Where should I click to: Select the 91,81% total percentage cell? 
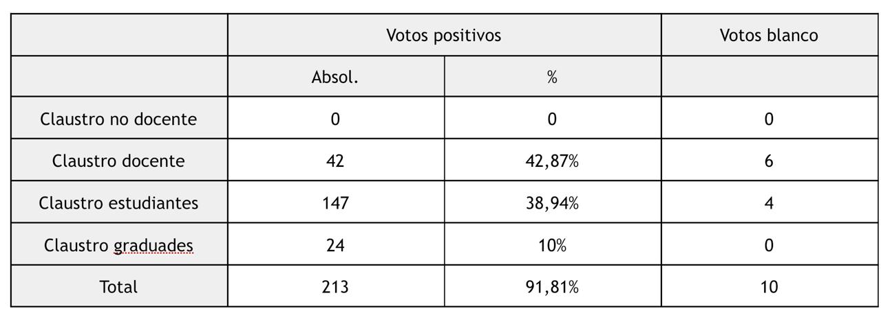click(552, 286)
